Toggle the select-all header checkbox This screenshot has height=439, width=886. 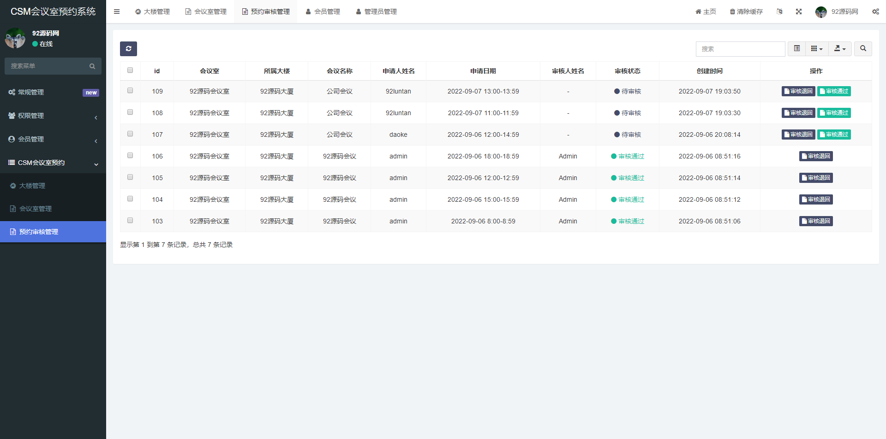click(x=130, y=70)
